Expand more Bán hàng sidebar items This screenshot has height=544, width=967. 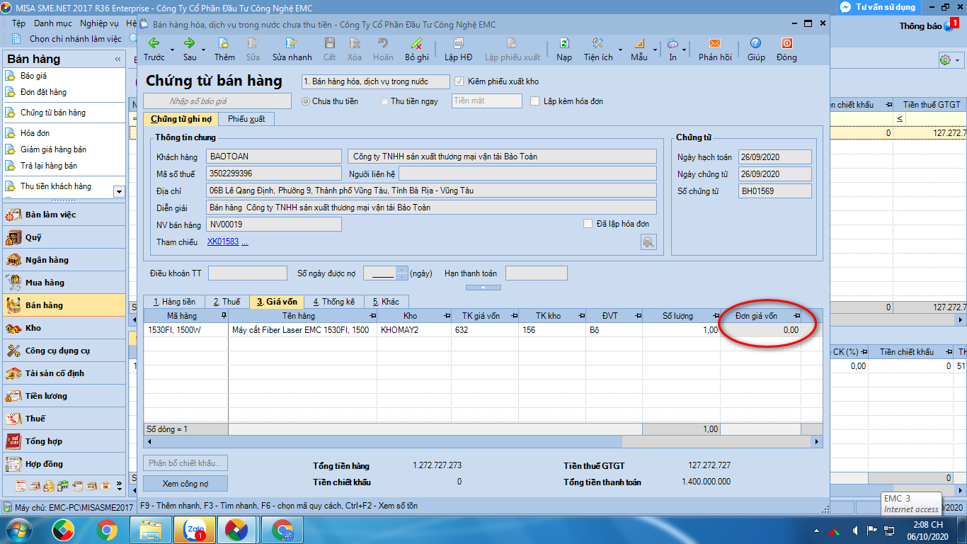coord(118,191)
